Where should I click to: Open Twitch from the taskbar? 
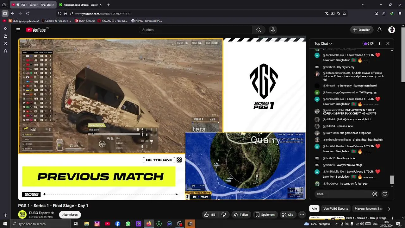click(x=138, y=224)
